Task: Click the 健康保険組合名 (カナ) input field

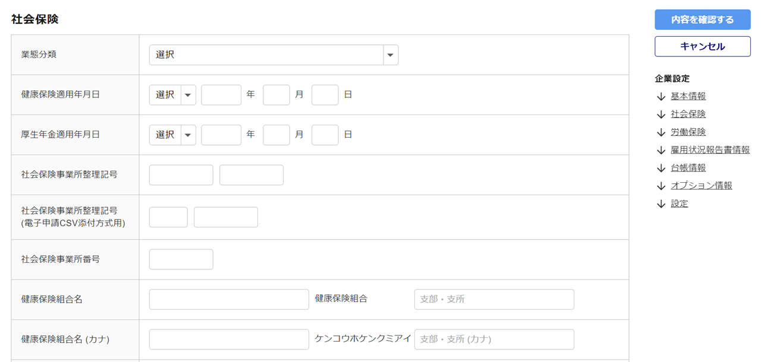Action: (229, 339)
